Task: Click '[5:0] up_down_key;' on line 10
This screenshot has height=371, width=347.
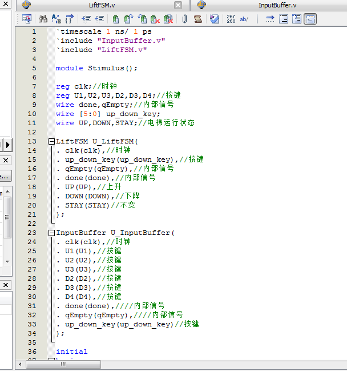Action: (x=120, y=114)
